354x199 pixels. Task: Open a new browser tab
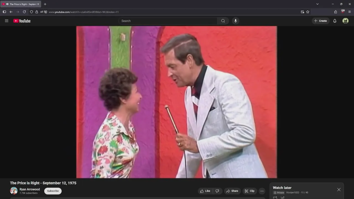click(45, 4)
